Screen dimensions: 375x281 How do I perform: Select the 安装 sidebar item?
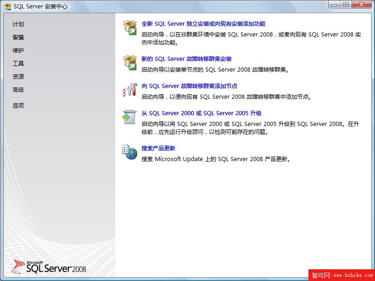pyautogui.click(x=18, y=37)
